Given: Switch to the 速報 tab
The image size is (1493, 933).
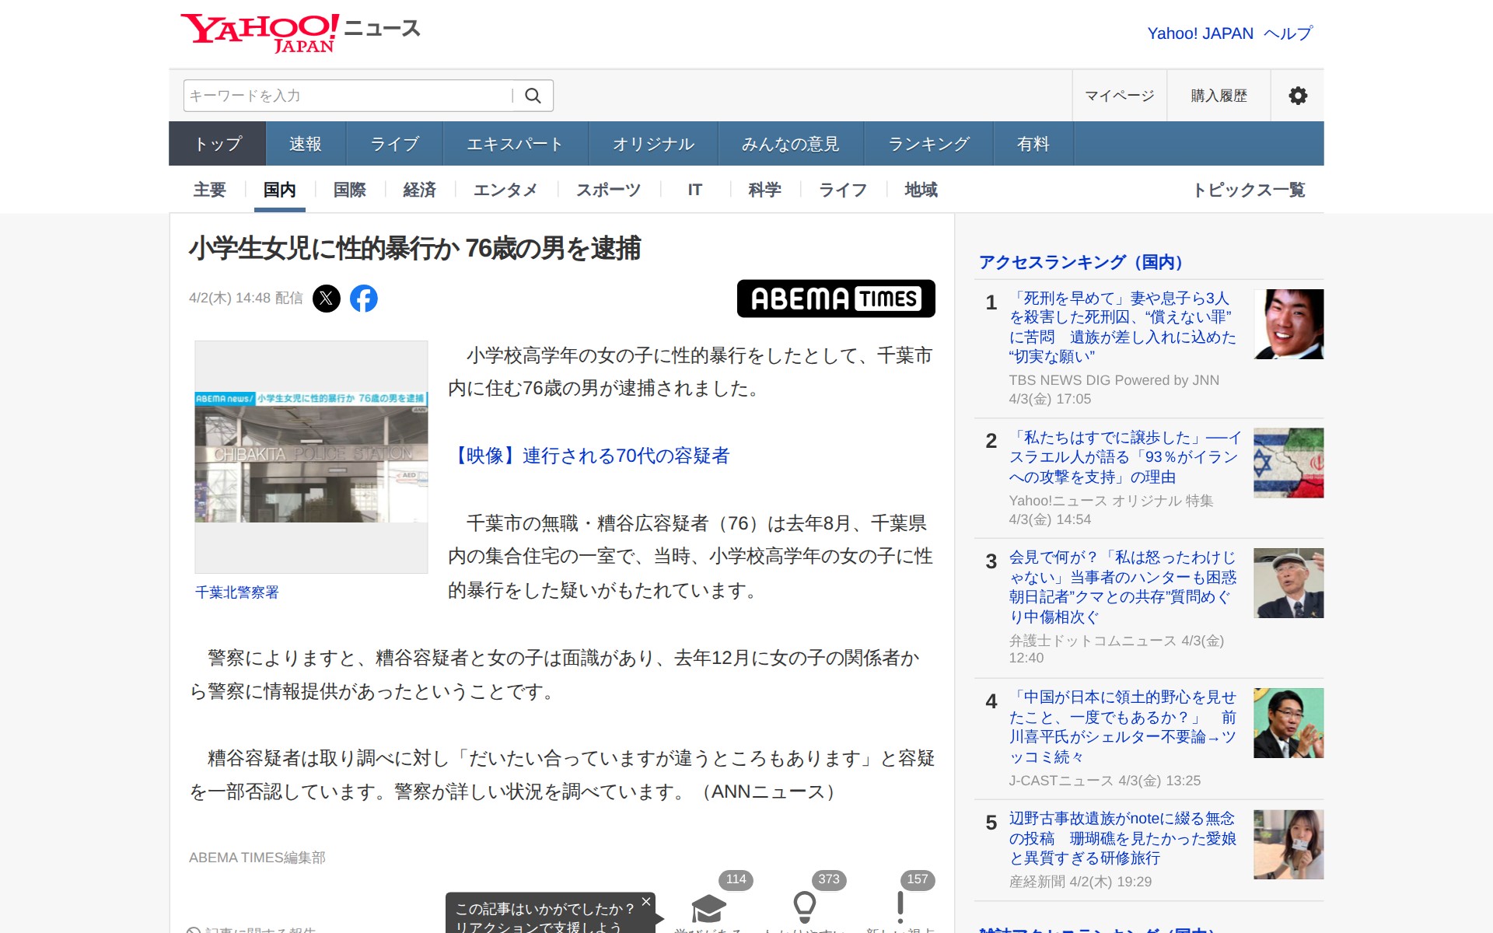Looking at the screenshot, I should coord(305,144).
